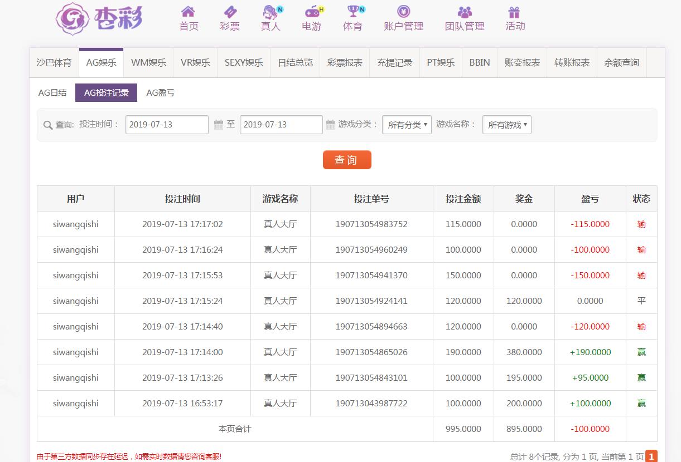Click the start date input field
Screen dimensions: 681x462
tap(167, 125)
